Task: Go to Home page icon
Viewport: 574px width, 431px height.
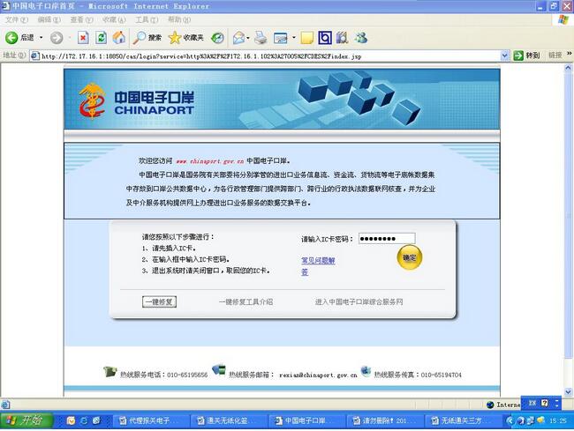Action: pyautogui.click(x=118, y=38)
